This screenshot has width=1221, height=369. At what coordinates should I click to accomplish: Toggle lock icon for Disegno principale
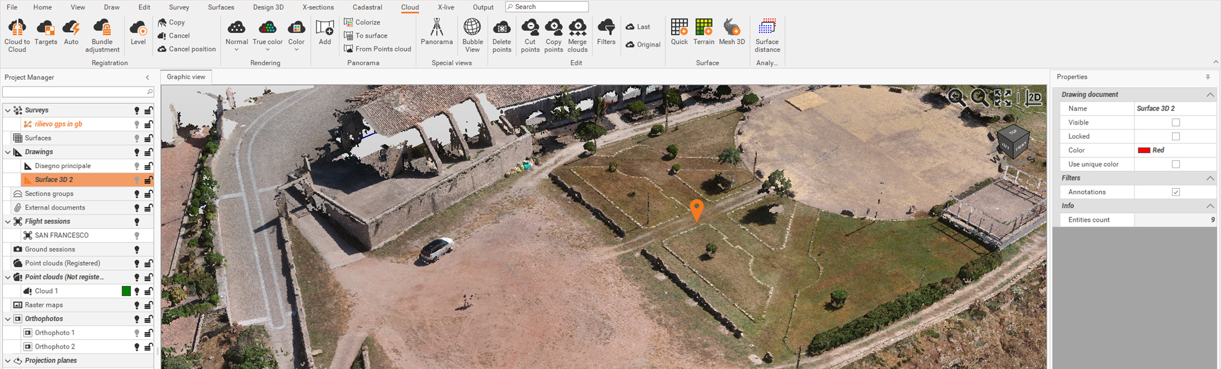(x=148, y=166)
